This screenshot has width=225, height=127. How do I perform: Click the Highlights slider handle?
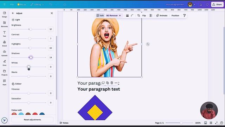pyautogui.click(x=30, y=48)
